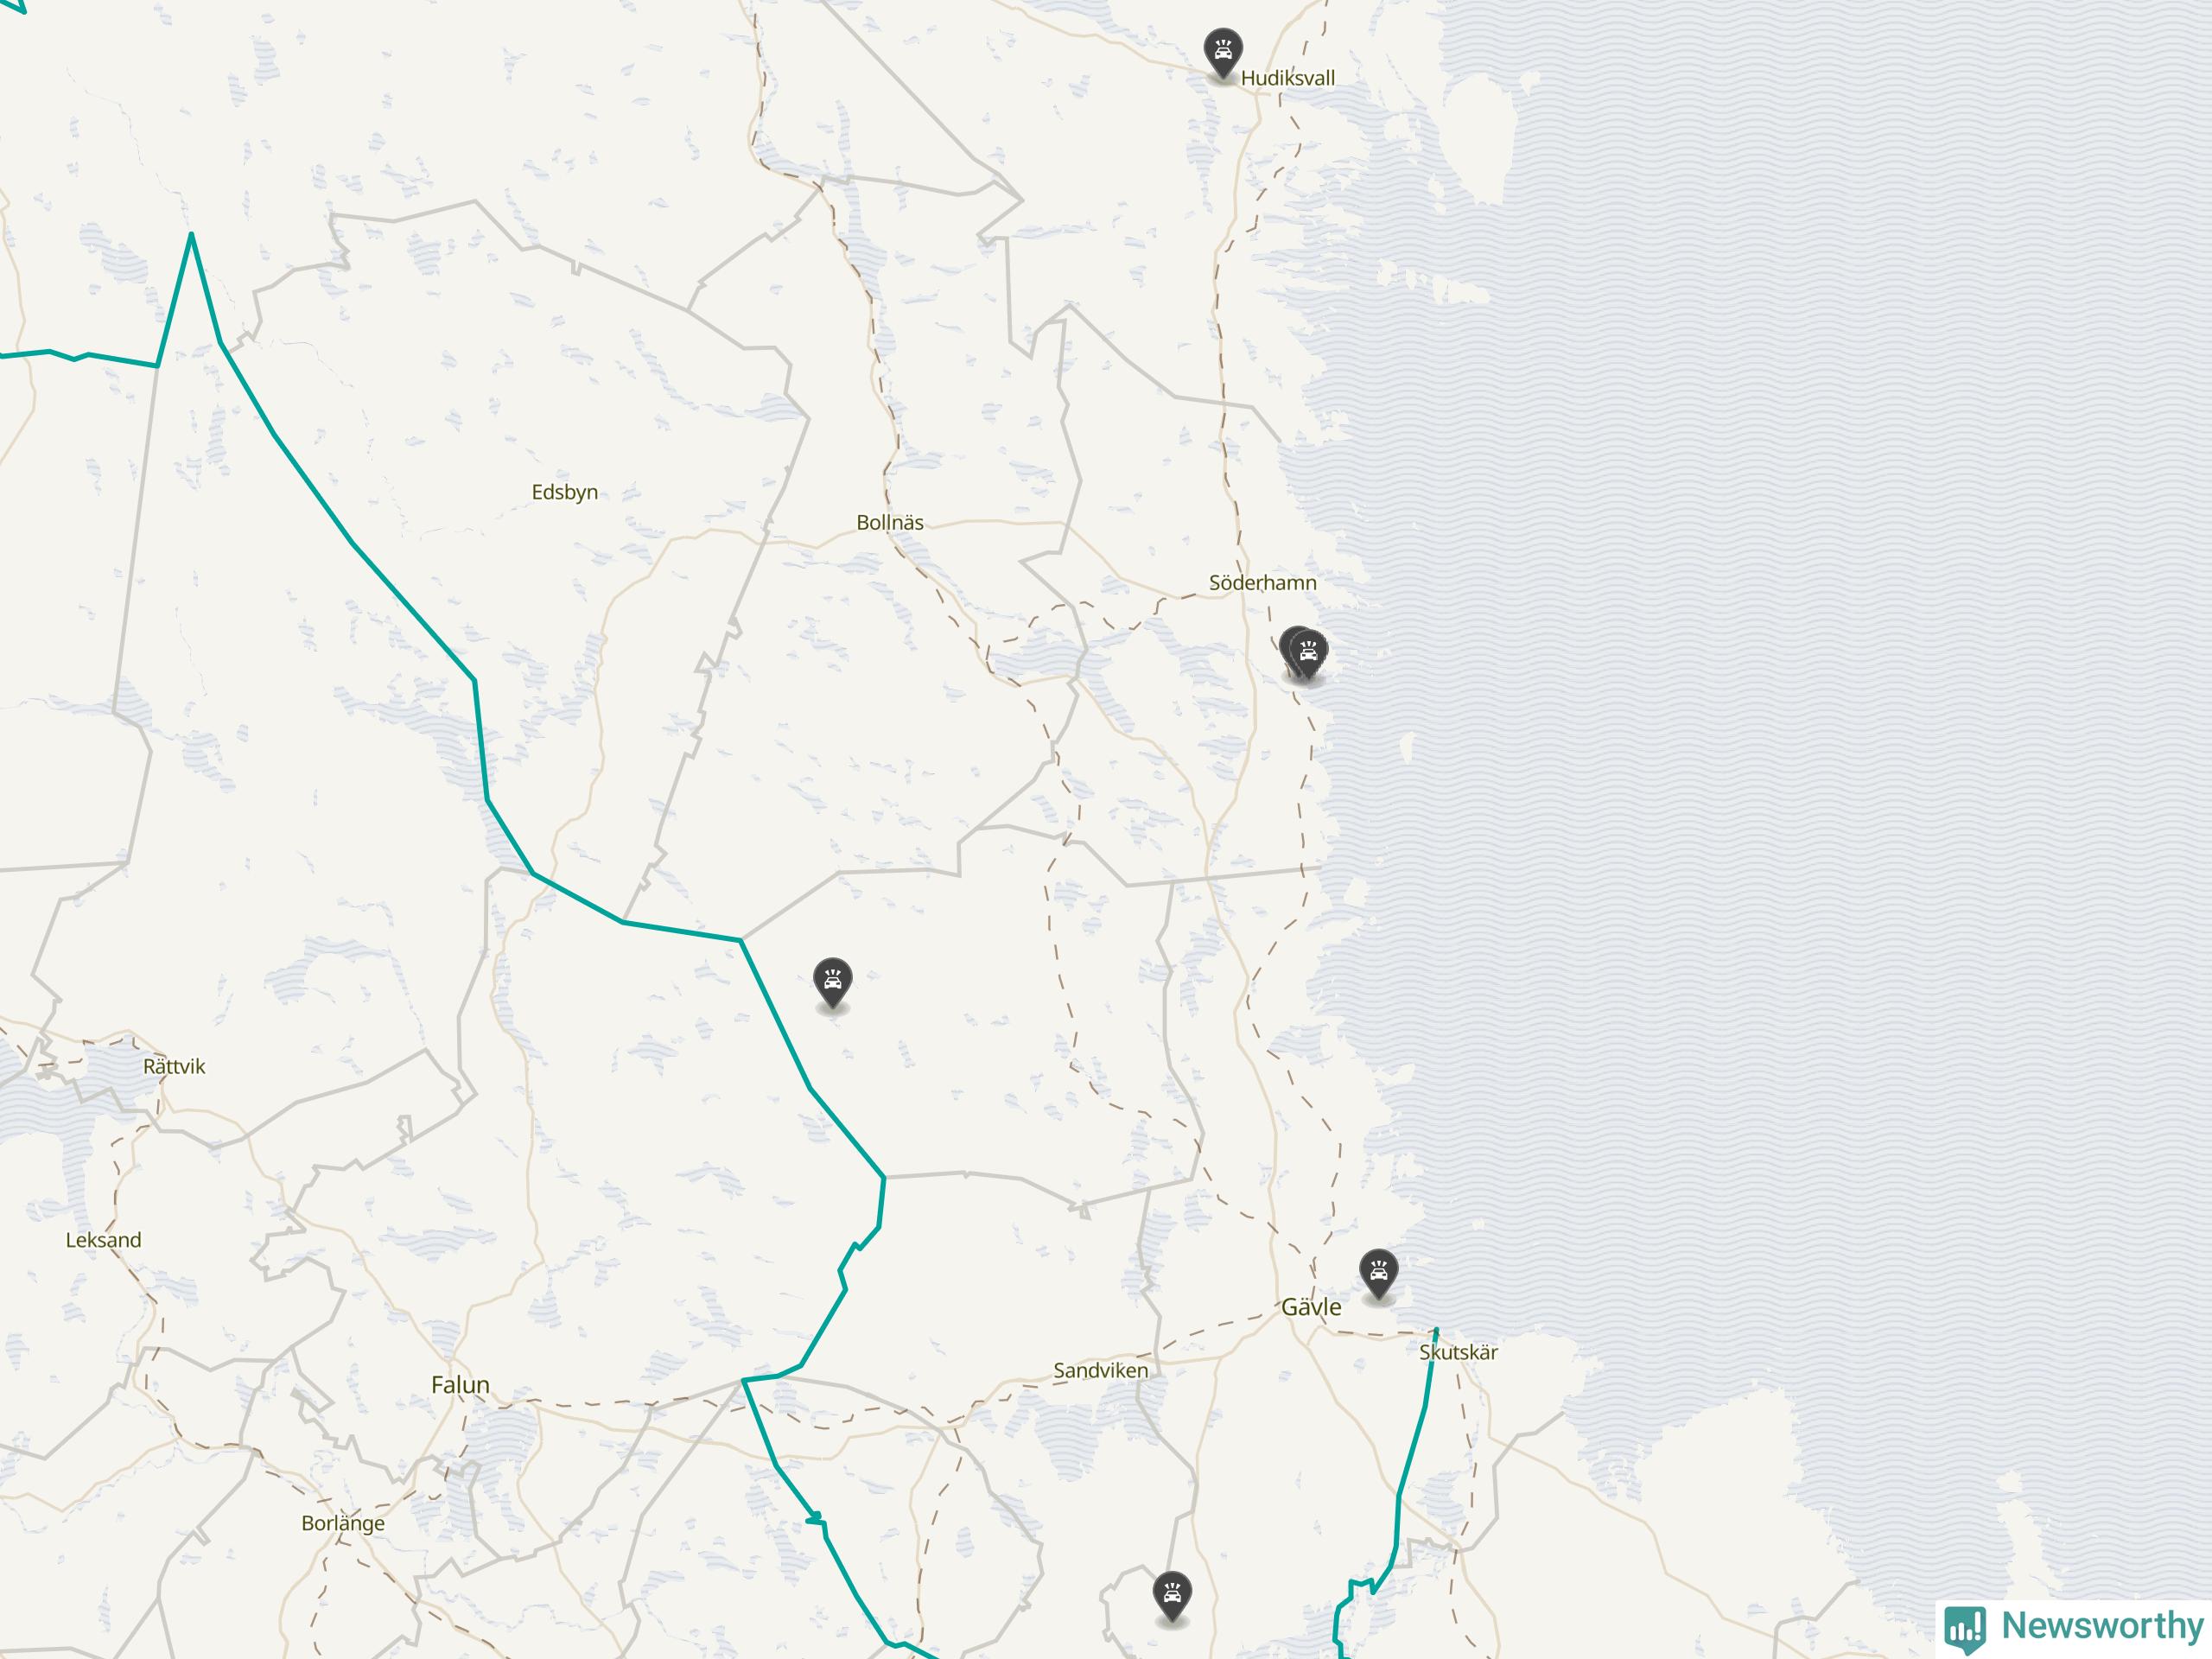Image resolution: width=2212 pixels, height=1659 pixels.
Task: Click the Hudiksvall town label
Action: click(x=1287, y=78)
